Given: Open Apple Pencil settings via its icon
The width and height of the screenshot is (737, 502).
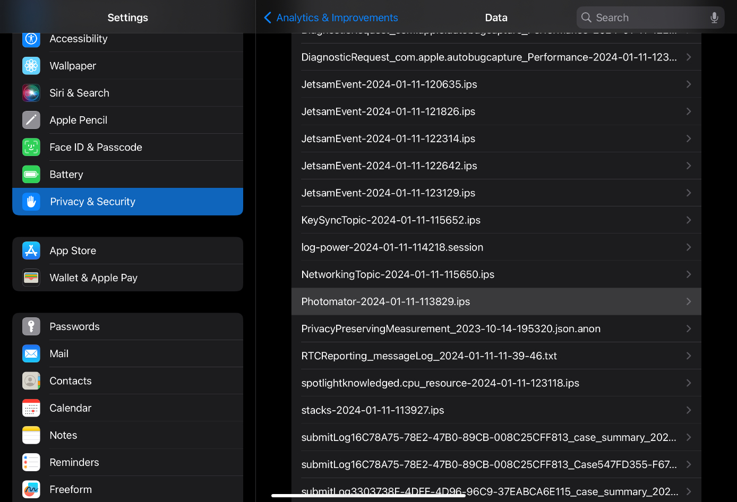Looking at the screenshot, I should coord(31,119).
